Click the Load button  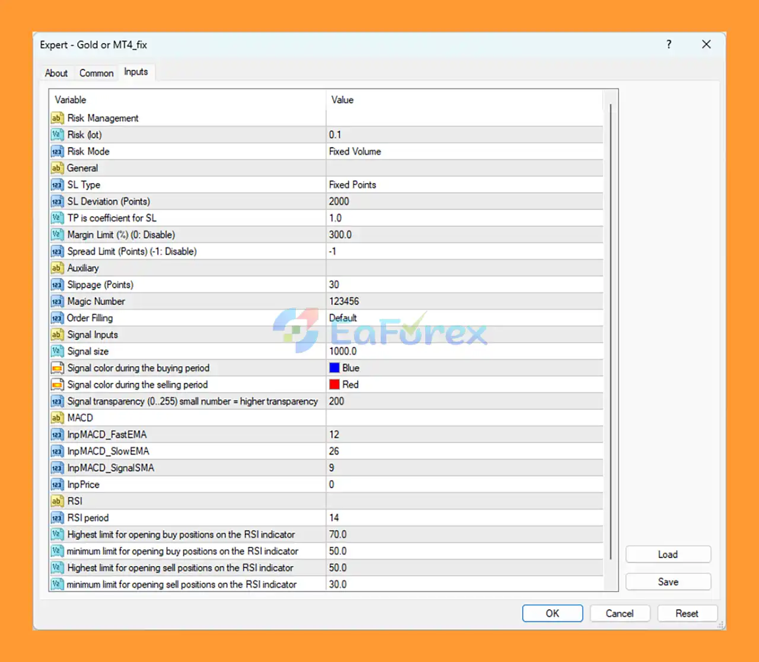tap(668, 555)
